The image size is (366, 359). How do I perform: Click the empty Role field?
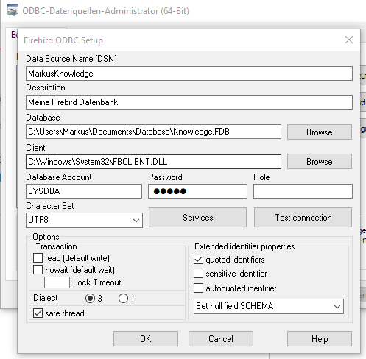[x=303, y=191]
